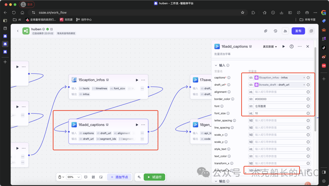
Task: Reload the page with the refresh icon
Action: [14, 12]
